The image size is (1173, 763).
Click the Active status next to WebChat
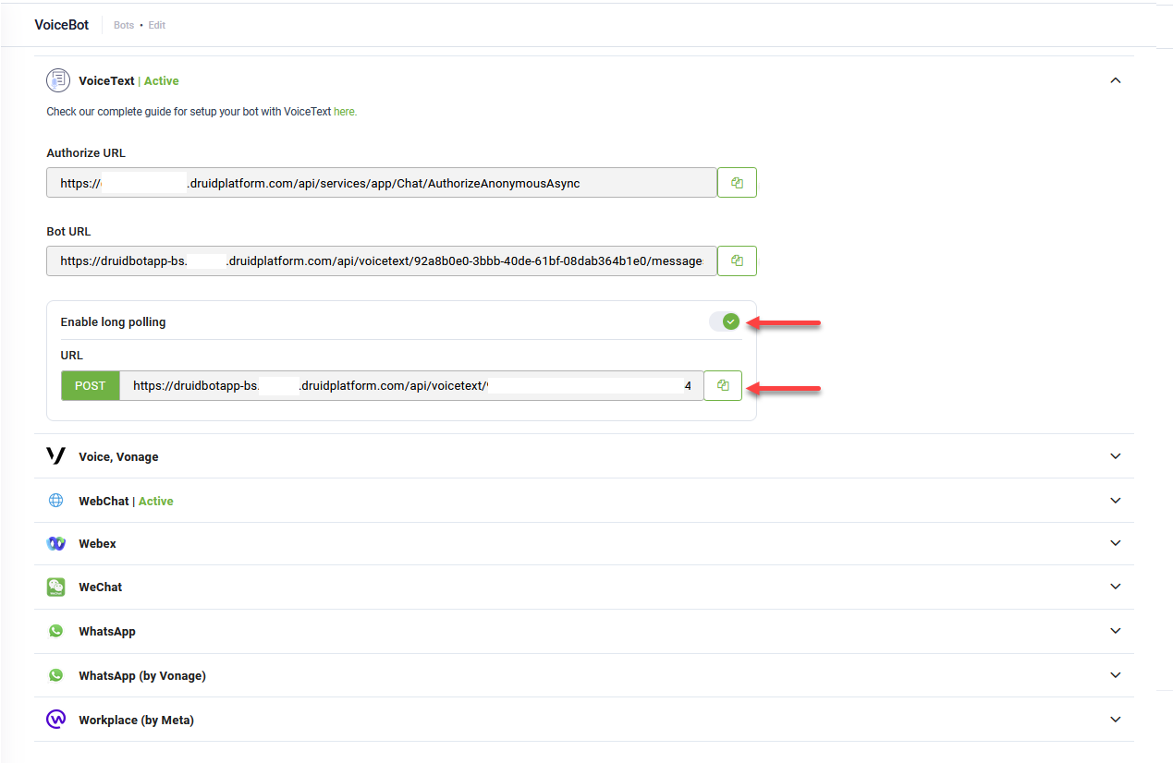(x=156, y=501)
